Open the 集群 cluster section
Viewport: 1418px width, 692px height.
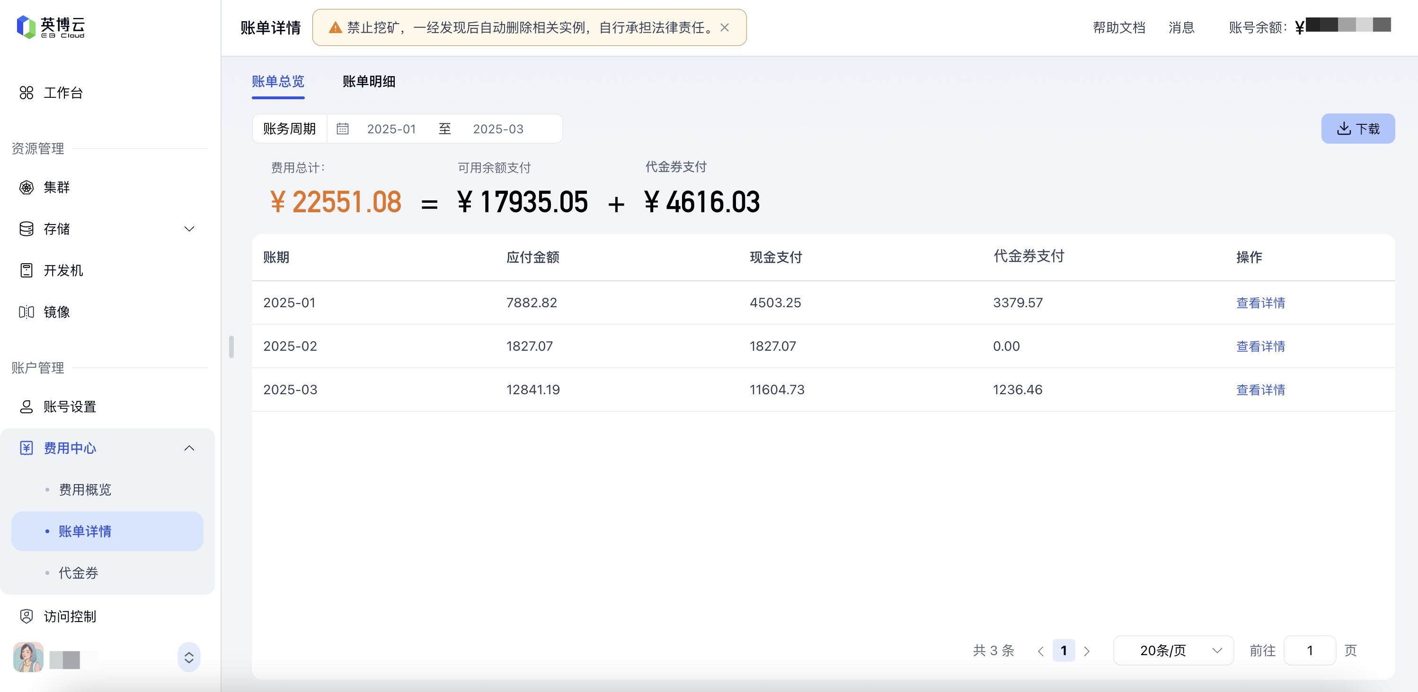56,188
